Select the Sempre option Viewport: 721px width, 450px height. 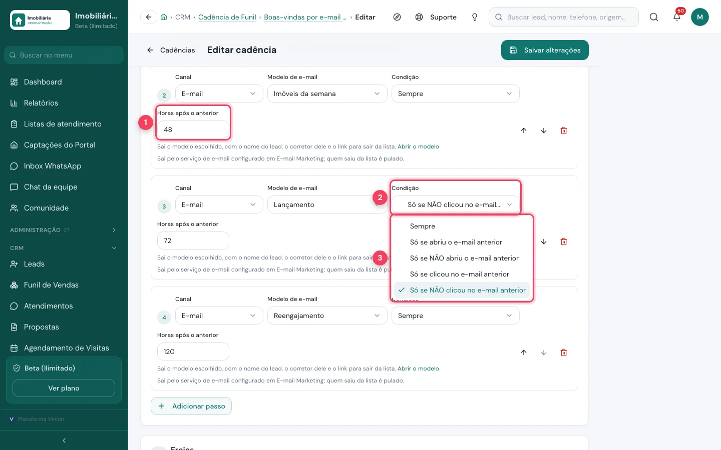pos(462,226)
